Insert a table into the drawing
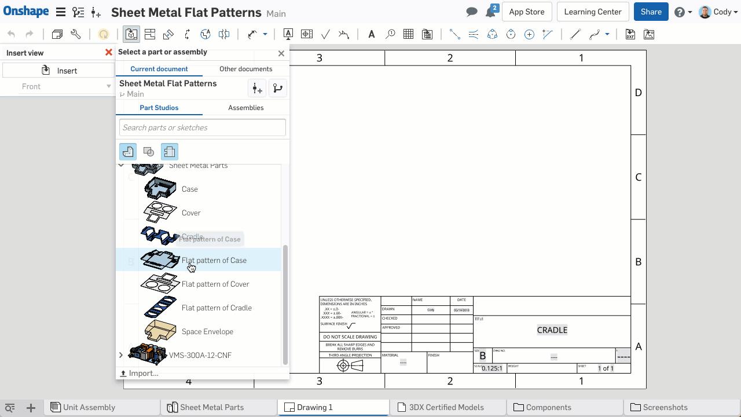 click(408, 35)
